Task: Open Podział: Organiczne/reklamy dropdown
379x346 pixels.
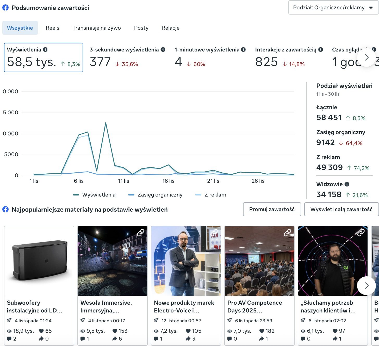Action: pyautogui.click(x=333, y=8)
